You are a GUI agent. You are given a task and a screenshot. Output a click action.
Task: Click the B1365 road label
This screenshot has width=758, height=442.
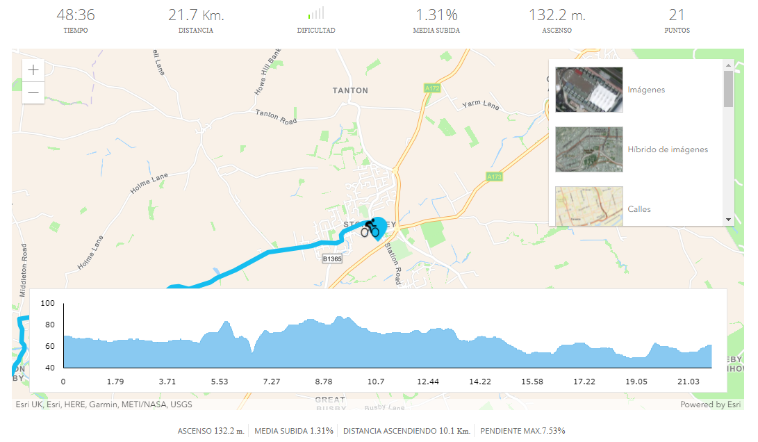coord(332,259)
